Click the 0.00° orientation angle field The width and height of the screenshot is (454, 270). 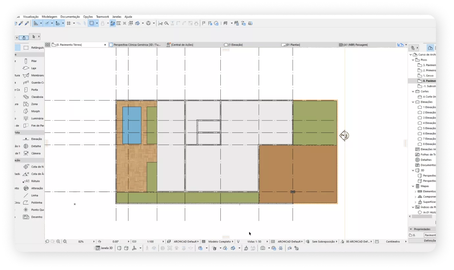pos(115,242)
